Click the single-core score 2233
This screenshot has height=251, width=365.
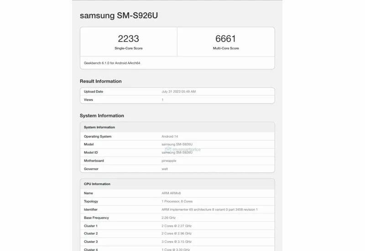[x=129, y=39]
